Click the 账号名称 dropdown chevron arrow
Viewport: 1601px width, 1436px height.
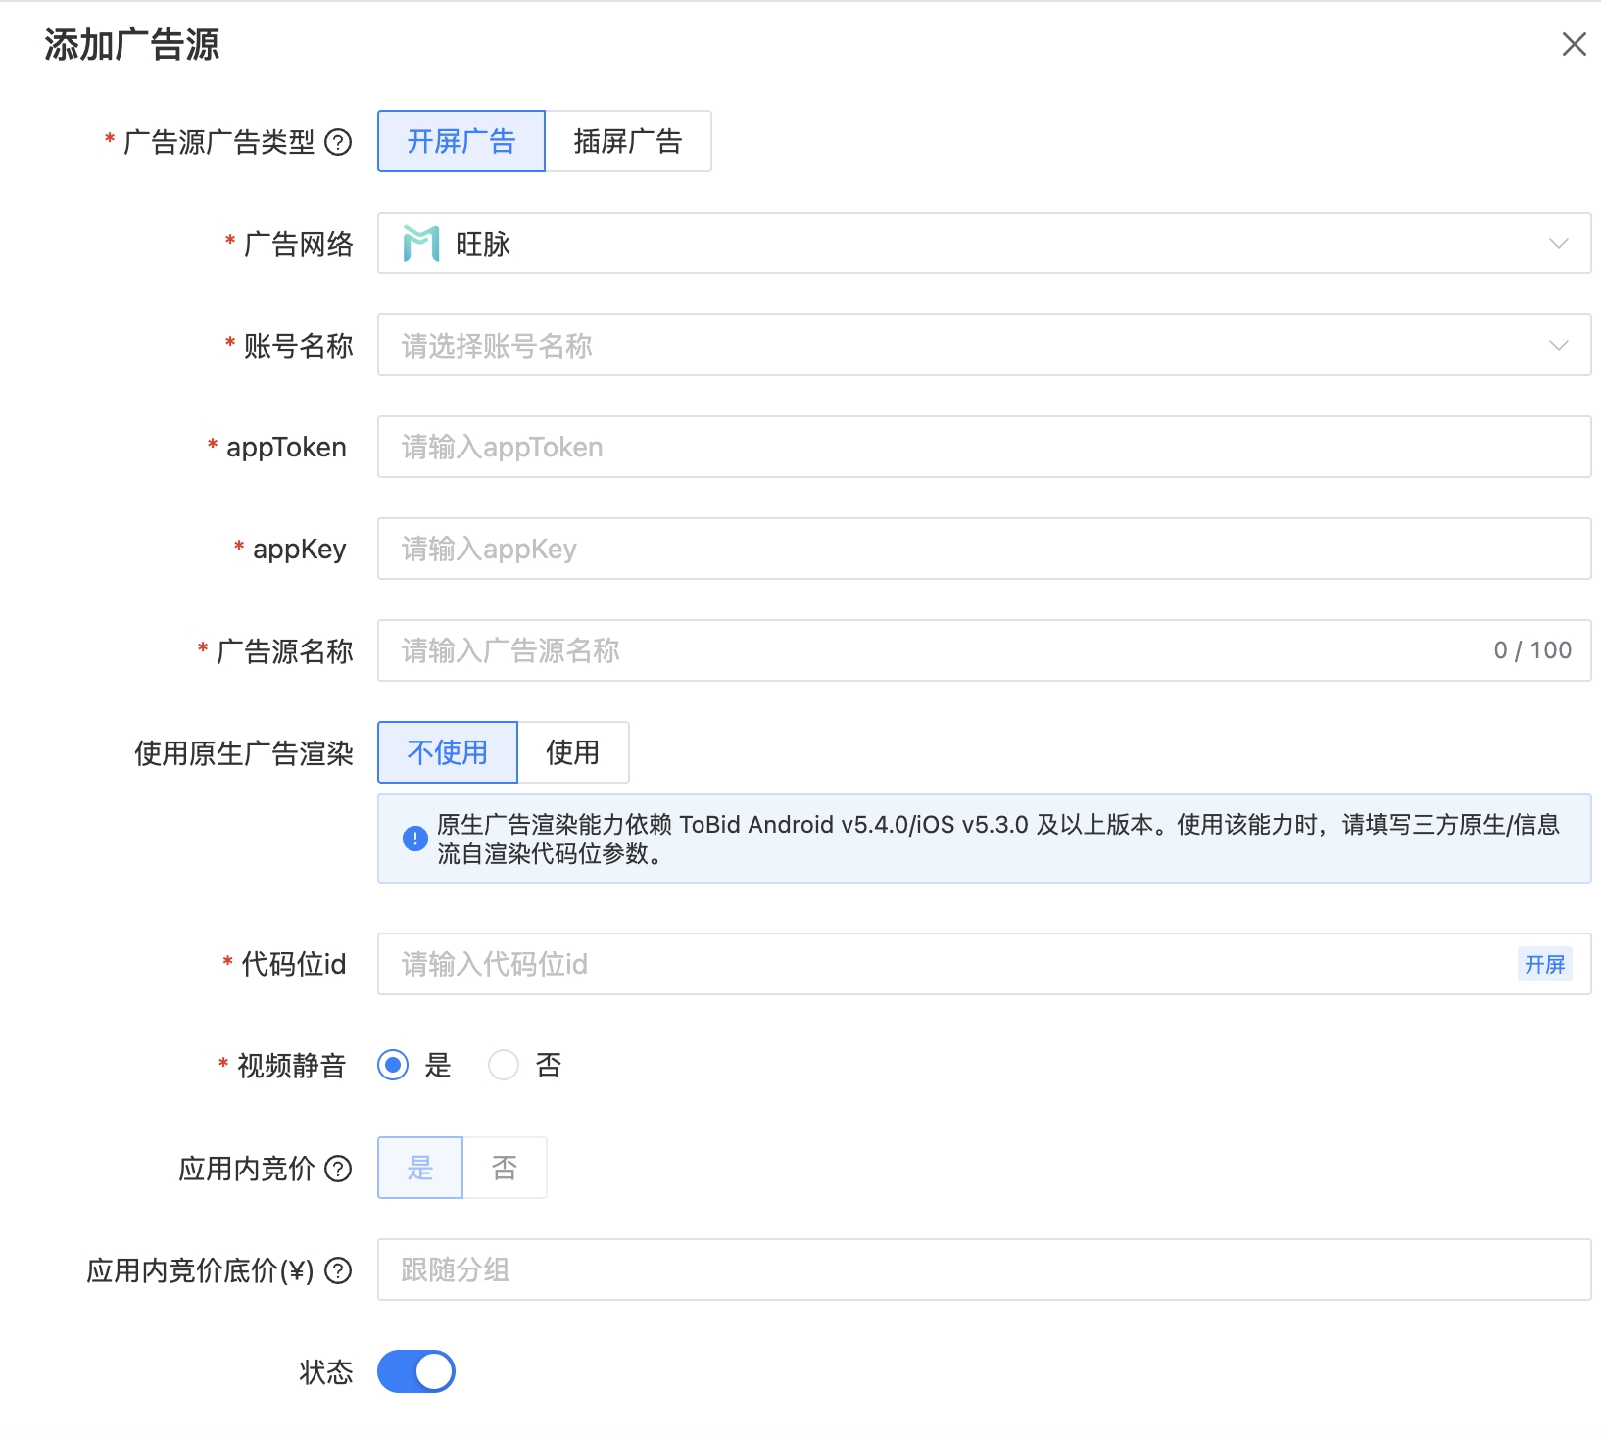1558,346
